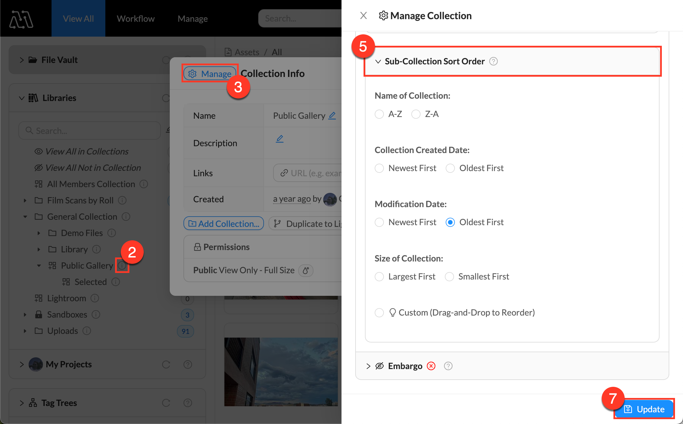683x424 pixels.
Task: Remove Embargo via the red X icon
Action: (x=431, y=366)
